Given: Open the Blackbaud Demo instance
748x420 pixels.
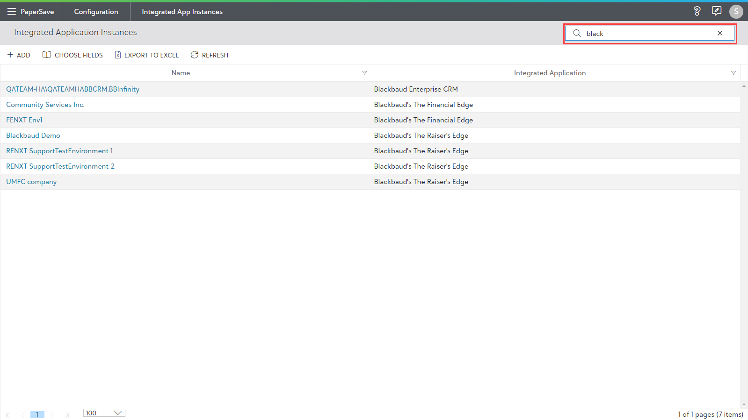Looking at the screenshot, I should 33,135.
